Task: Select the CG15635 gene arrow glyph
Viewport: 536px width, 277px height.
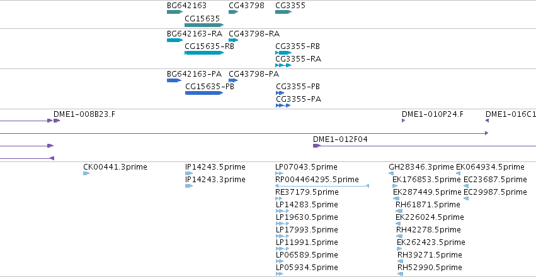Action: [x=204, y=25]
